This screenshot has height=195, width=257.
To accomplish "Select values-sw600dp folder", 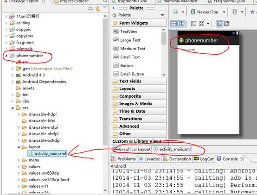I will coord(44,173).
